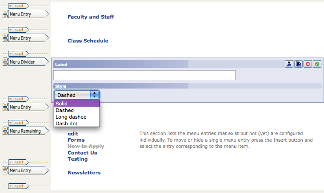Screen dimensions: 324x193
Task: Click the copy icon in Label header
Action: tap(298, 64)
